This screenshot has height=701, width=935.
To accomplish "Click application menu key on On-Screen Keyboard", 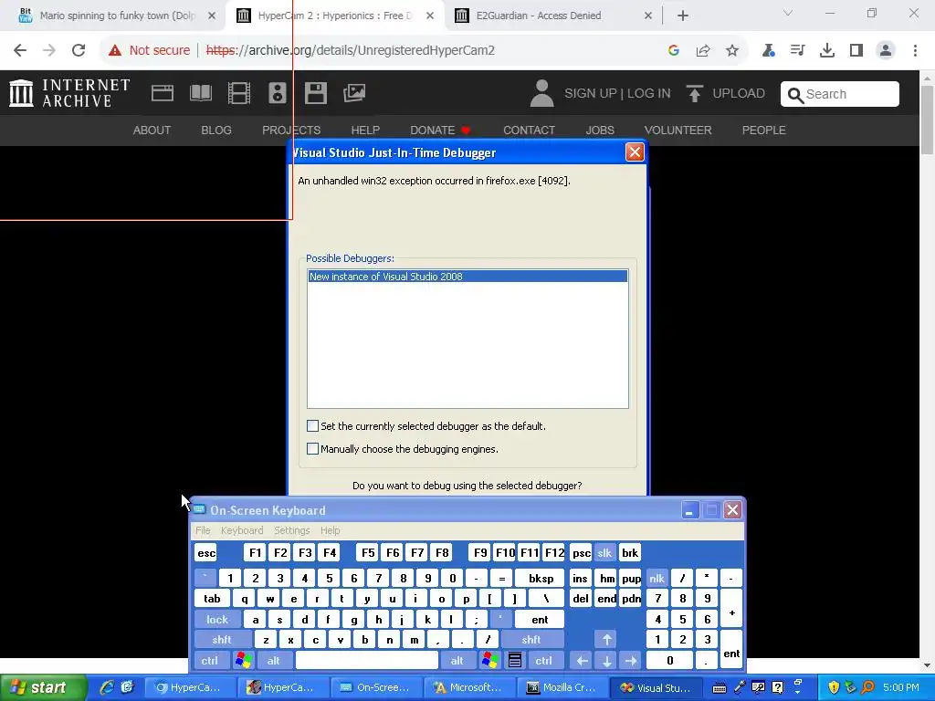I will pos(515,660).
